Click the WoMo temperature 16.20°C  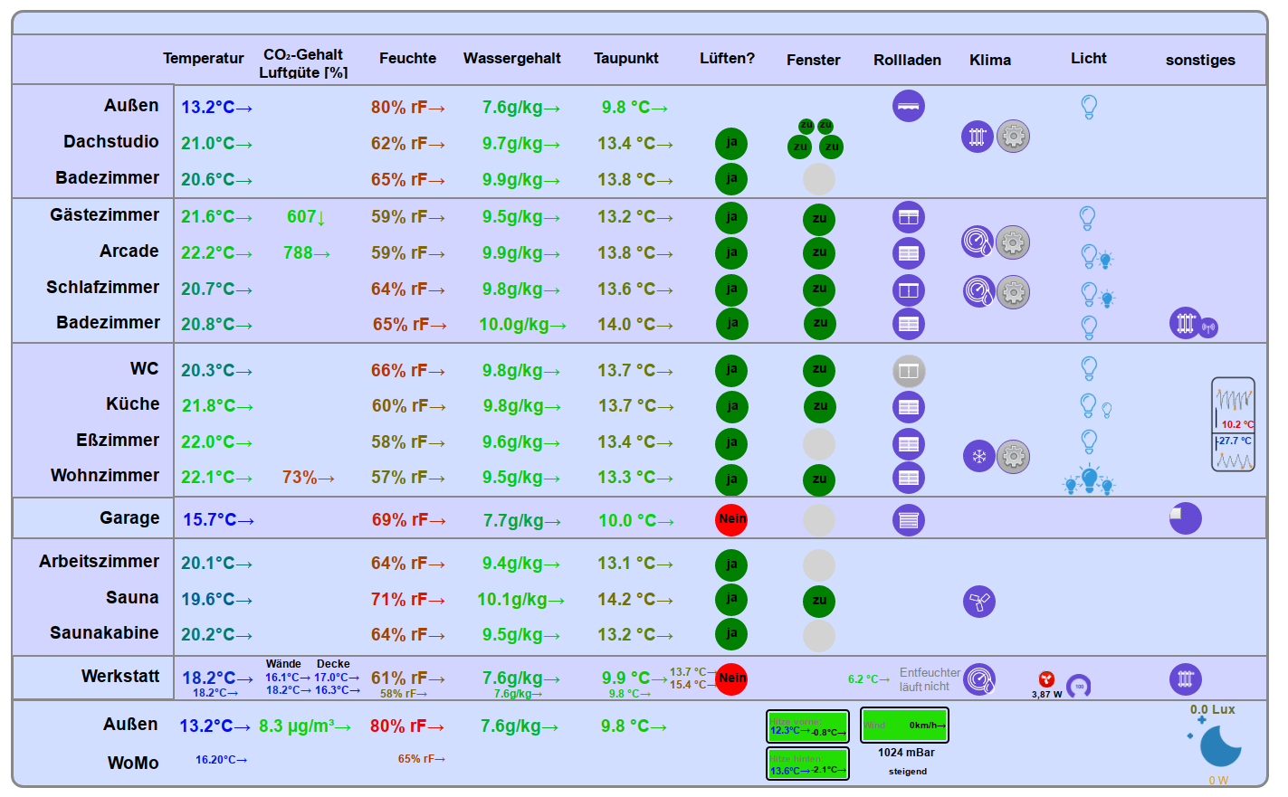coord(221,760)
